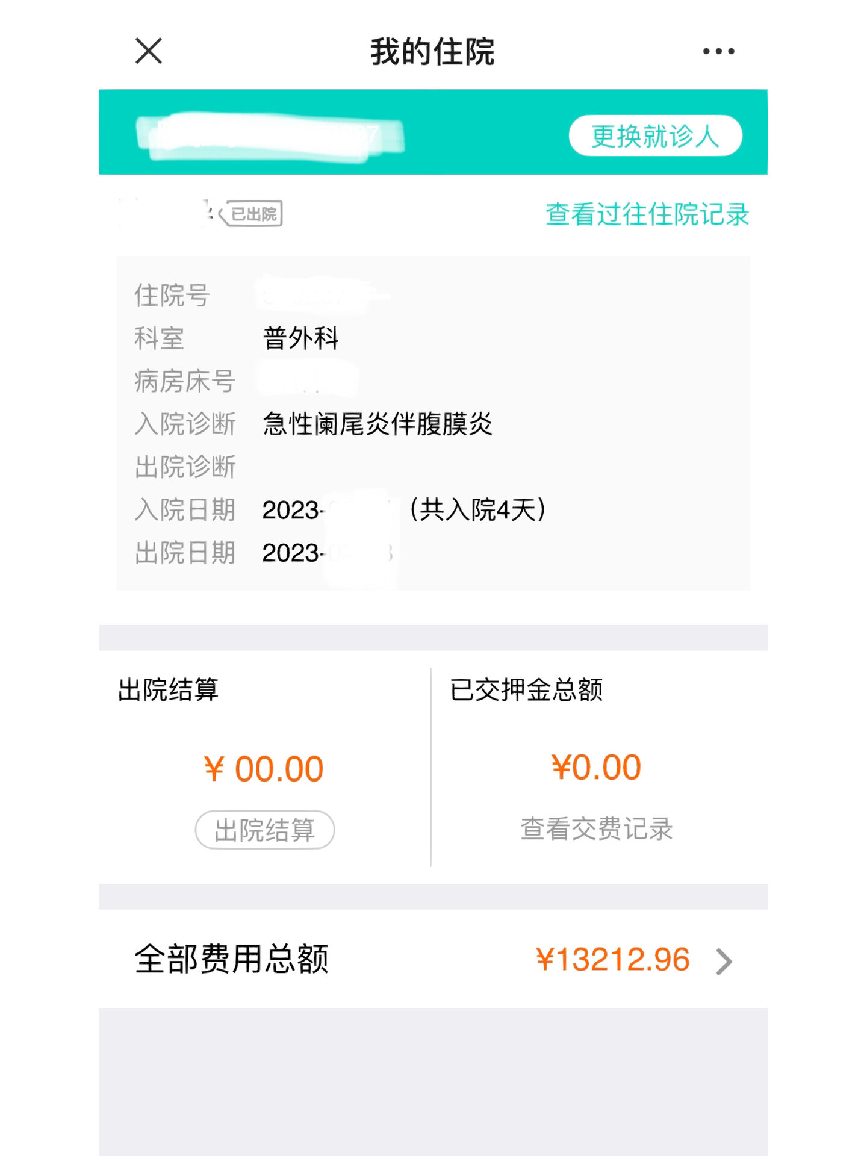The width and height of the screenshot is (867, 1156).
Task: Tap the (共入院4天) stay duration text
Action: tap(477, 510)
